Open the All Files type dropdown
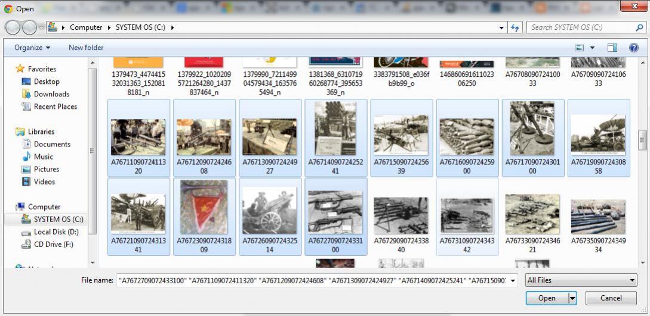 (x=581, y=280)
